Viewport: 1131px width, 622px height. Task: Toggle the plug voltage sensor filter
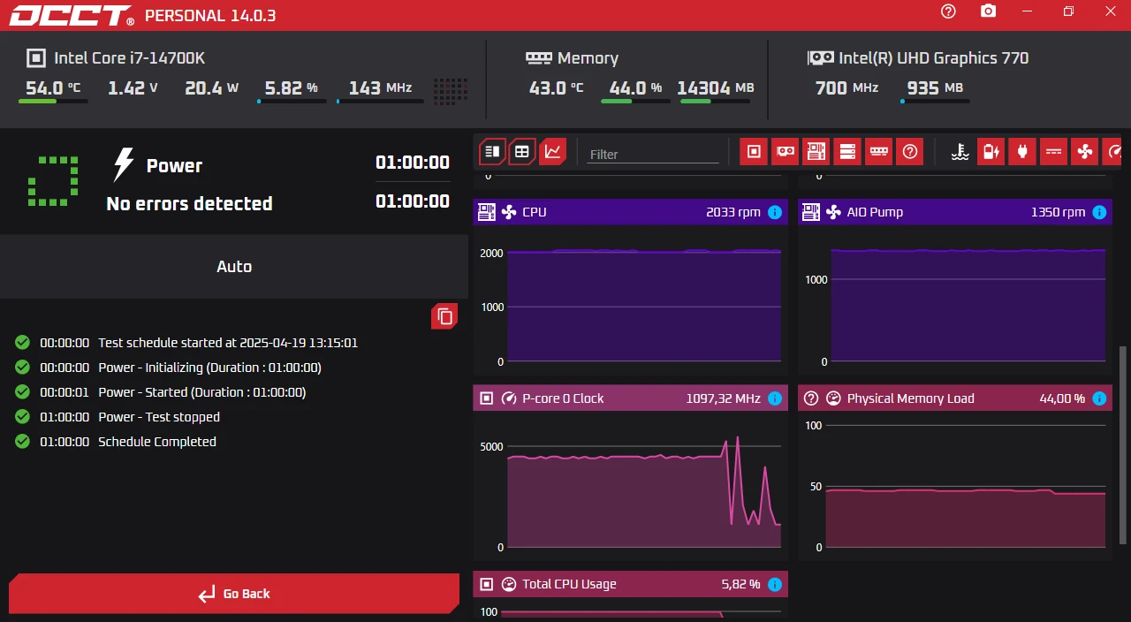coord(1022,152)
